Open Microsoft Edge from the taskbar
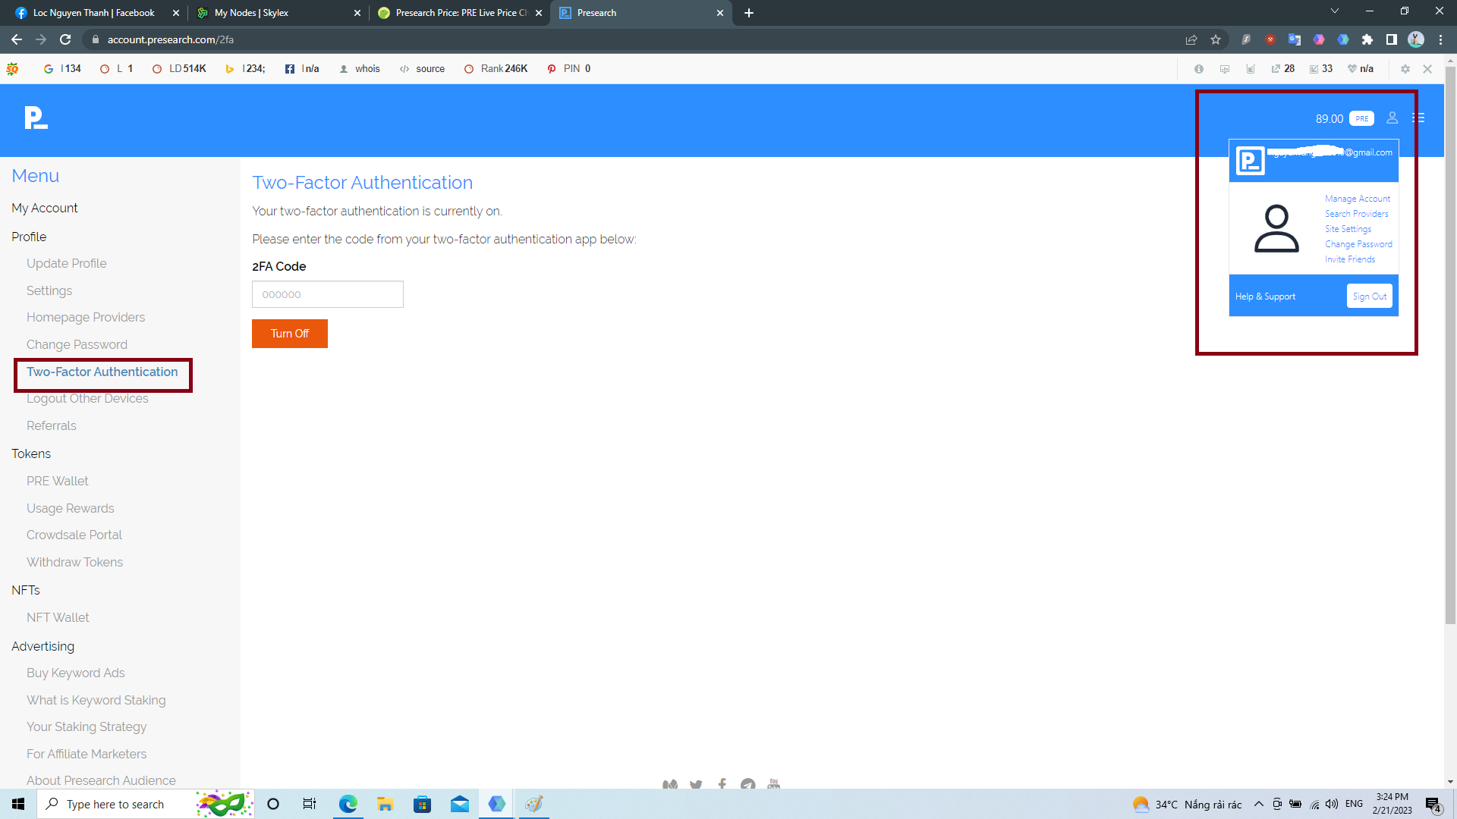Image resolution: width=1457 pixels, height=819 pixels. [348, 804]
